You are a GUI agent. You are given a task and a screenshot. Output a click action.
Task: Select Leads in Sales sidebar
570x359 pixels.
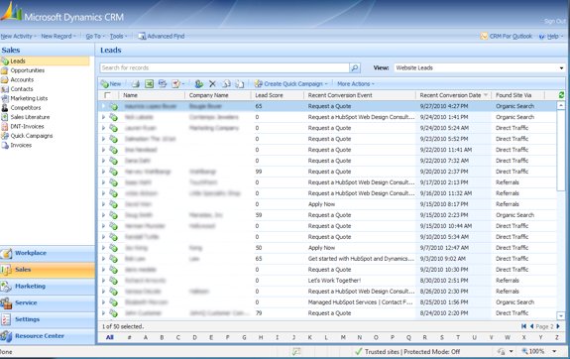coord(45,61)
